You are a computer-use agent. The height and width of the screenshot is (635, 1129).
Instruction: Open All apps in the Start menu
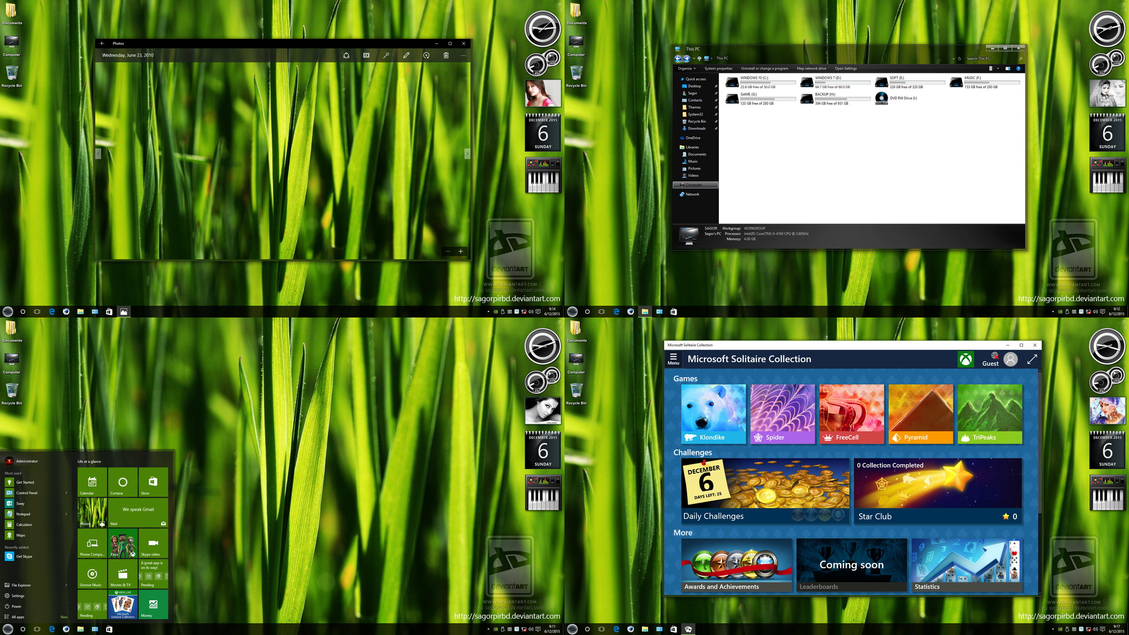(x=15, y=617)
